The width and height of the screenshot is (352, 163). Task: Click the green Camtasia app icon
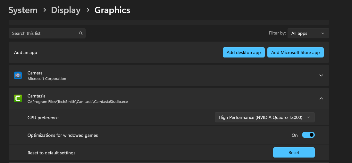(18, 98)
